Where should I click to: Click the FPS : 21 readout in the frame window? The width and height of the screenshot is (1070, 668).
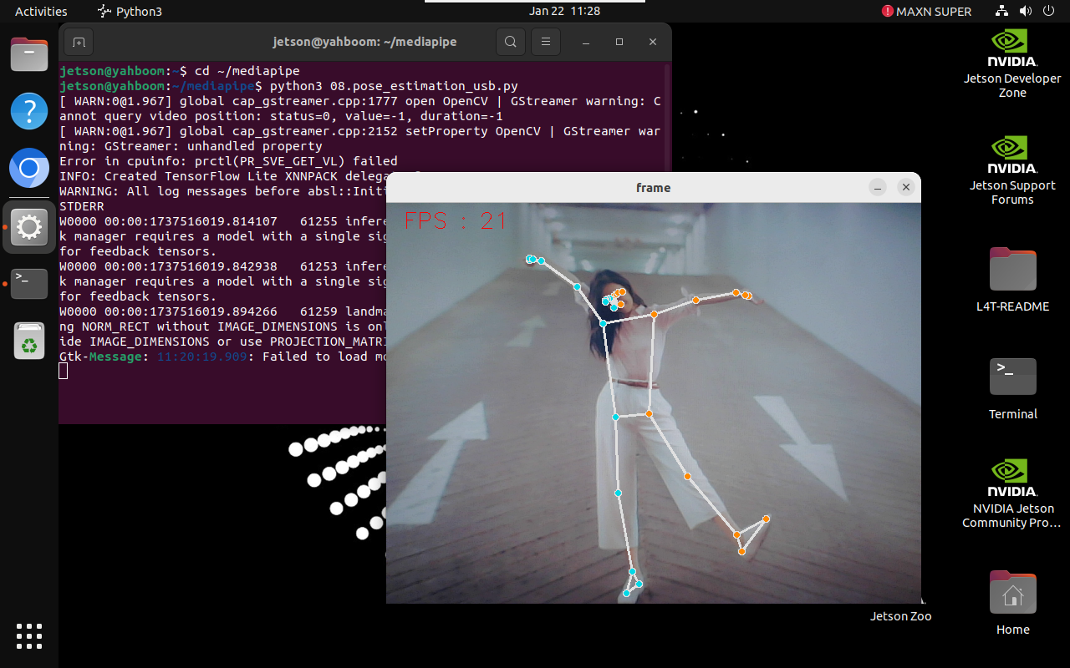coord(456,220)
